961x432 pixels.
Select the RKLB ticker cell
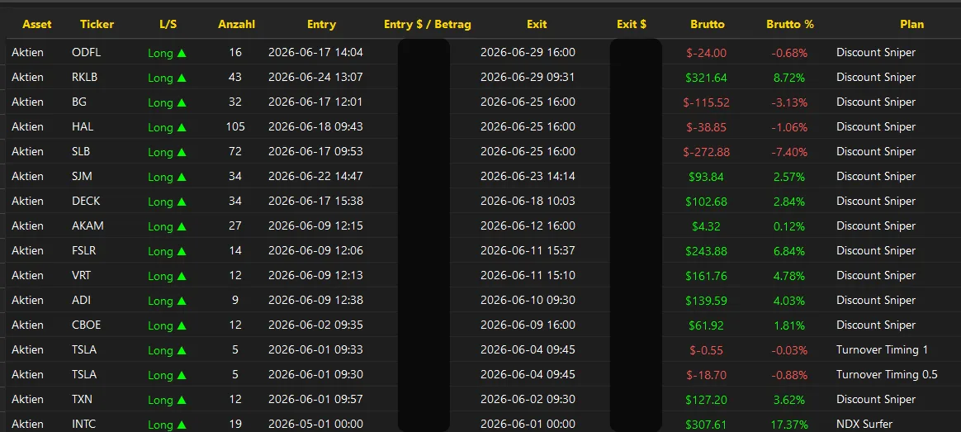coord(84,77)
